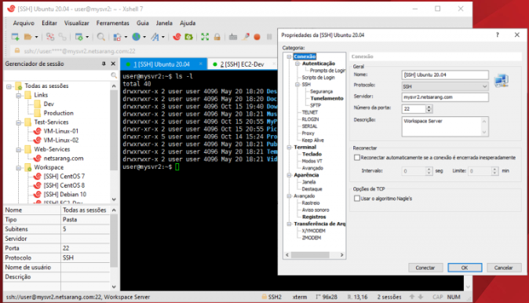Image resolution: width=529 pixels, height=303 pixels.
Task: Open the Ferramentas menu
Action: tap(113, 23)
